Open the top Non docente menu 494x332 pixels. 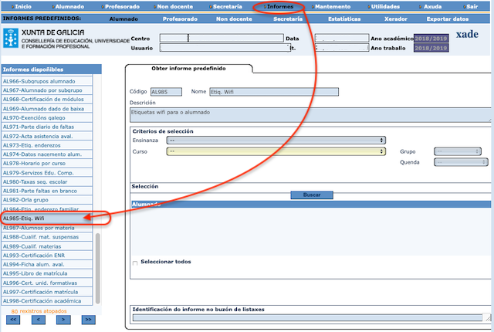tap(175, 6)
